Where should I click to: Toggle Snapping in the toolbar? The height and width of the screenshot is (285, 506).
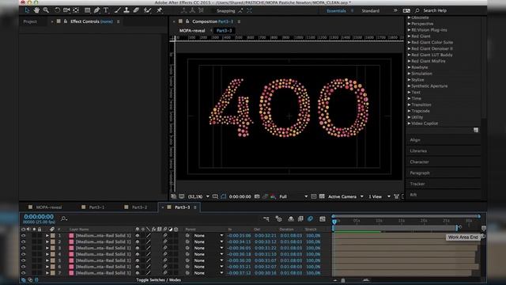[x=225, y=10]
